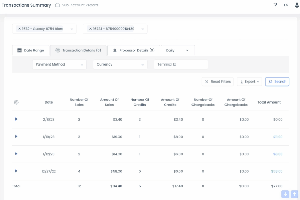Open the user profile icon
Image resolution: width=300 pixels, height=200 pixels.
click(x=297, y=5)
